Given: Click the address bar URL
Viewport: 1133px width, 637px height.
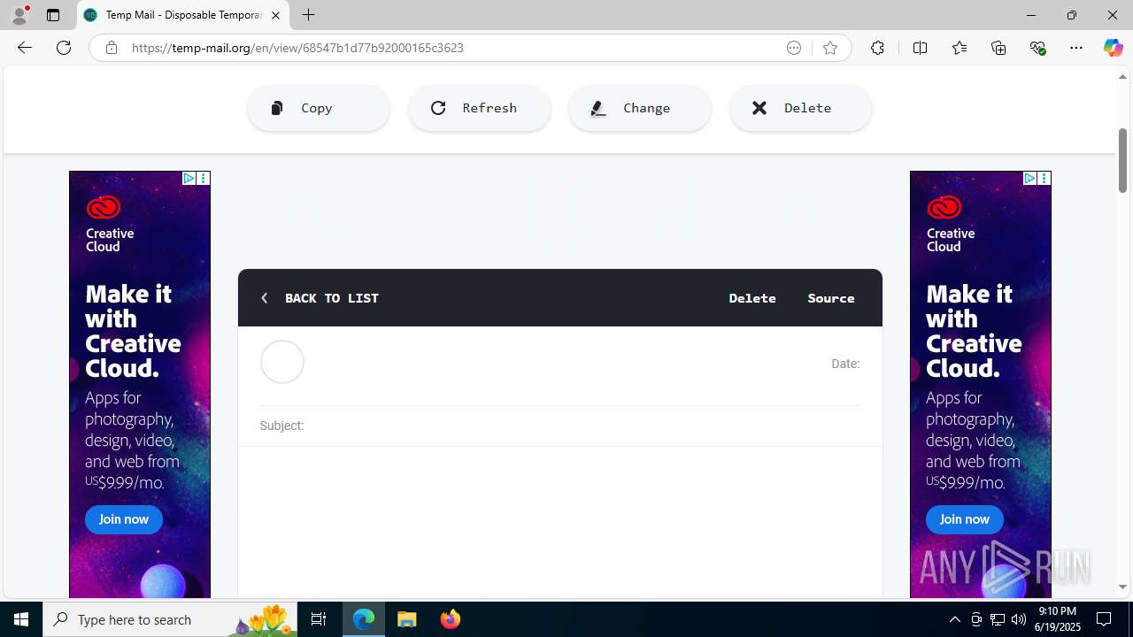Looking at the screenshot, I should click(297, 48).
